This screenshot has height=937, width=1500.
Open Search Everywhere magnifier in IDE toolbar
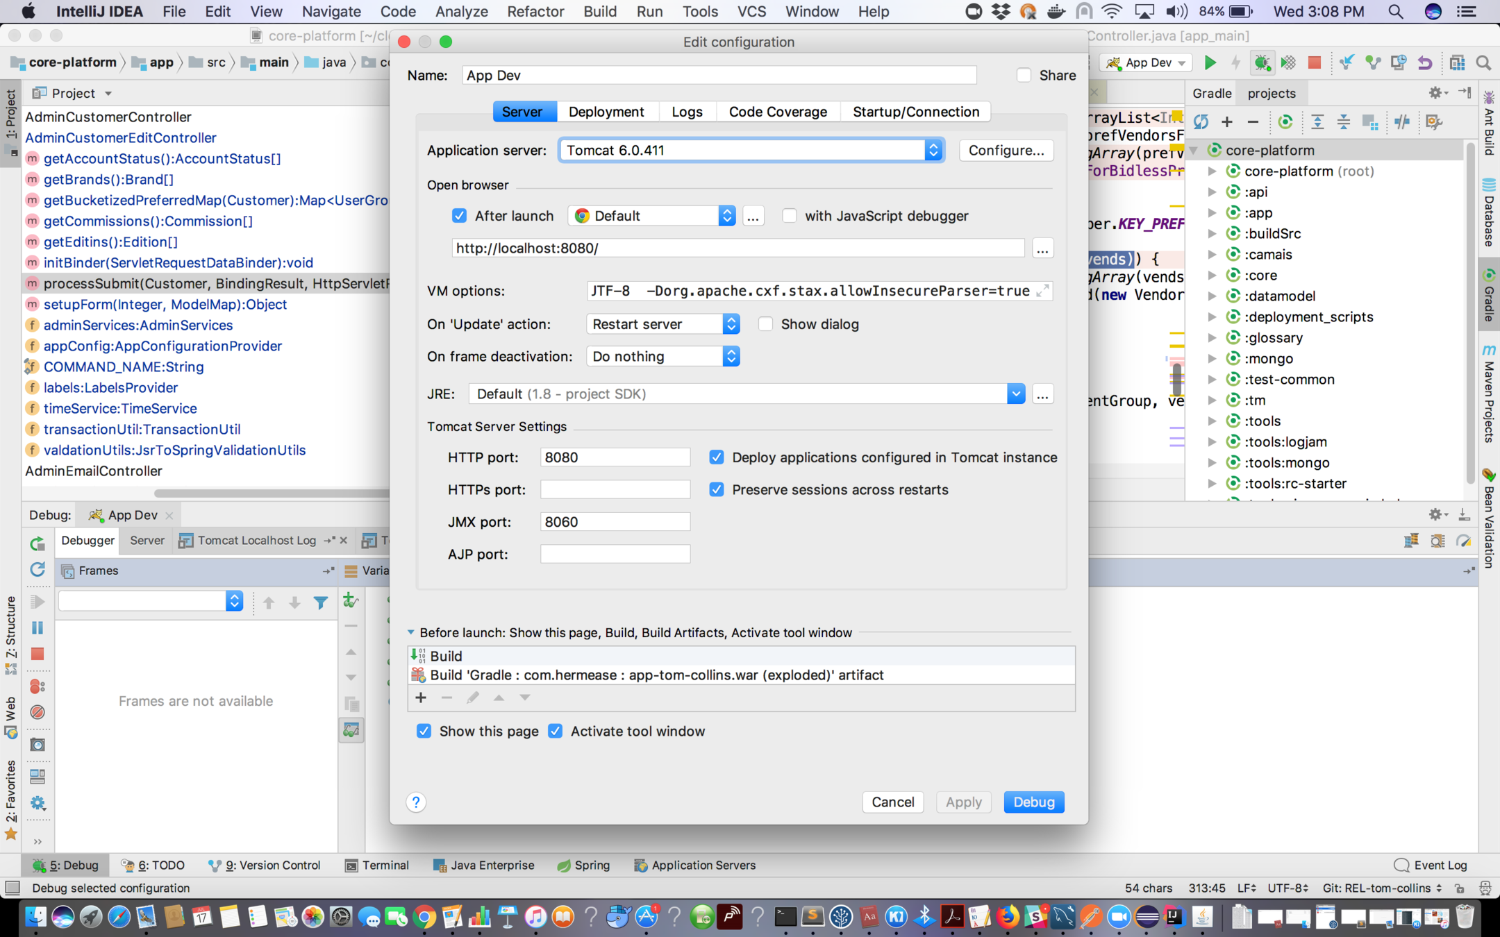1483,62
